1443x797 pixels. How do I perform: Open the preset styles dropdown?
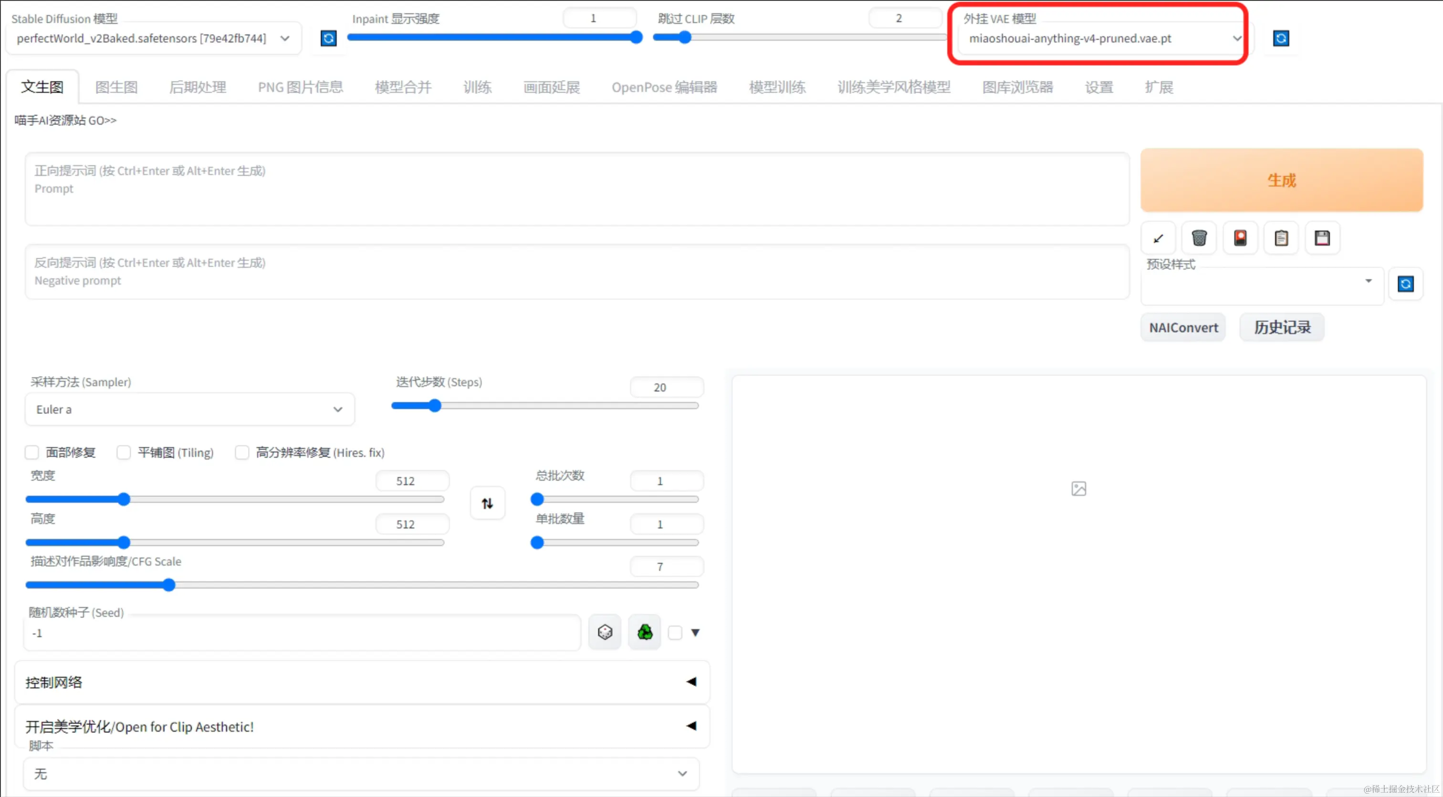[1262, 286]
